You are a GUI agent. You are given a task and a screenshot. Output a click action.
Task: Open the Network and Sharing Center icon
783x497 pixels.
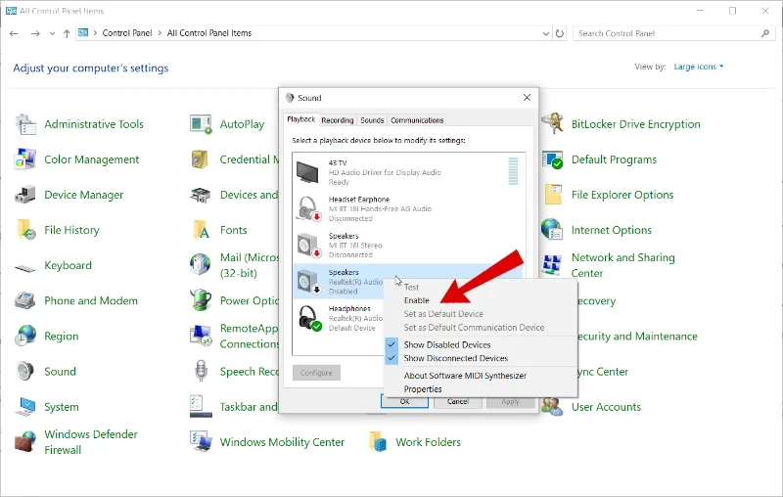tap(552, 265)
